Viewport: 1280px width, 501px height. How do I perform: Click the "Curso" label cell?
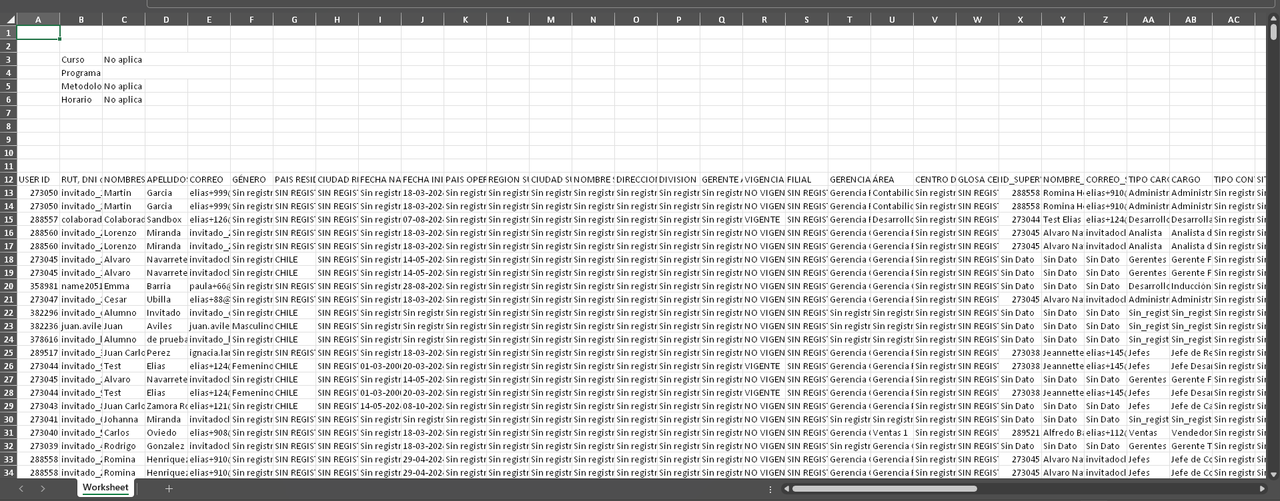click(81, 59)
